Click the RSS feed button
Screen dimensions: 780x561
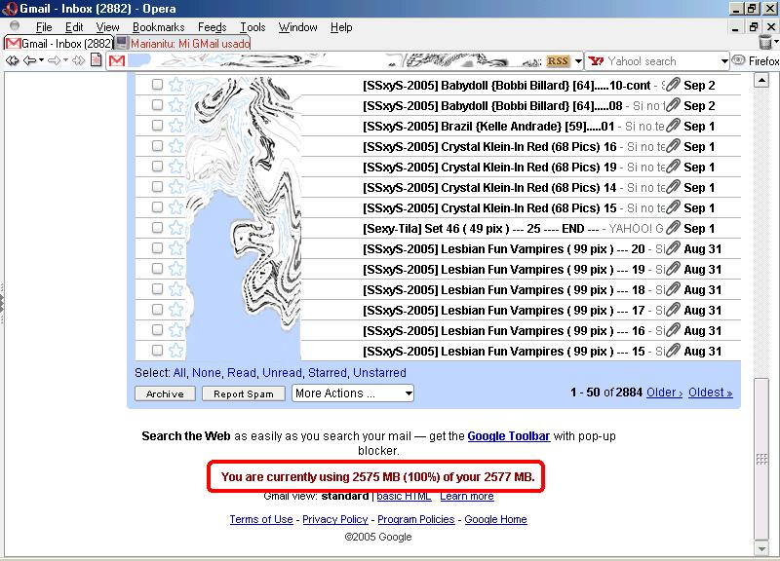coord(558,61)
